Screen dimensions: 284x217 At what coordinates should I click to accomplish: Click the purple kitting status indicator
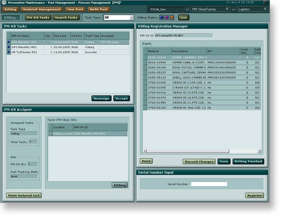[x=167, y=17]
